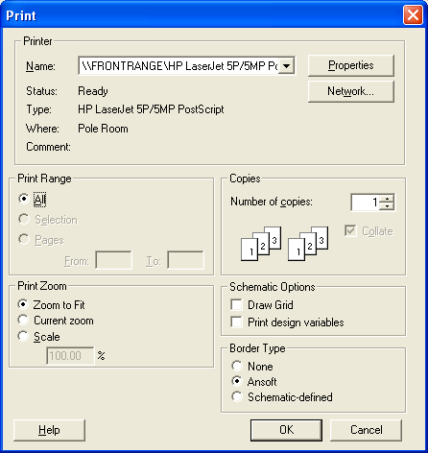Click the Network... button
The height and width of the screenshot is (453, 428).
[x=351, y=91]
